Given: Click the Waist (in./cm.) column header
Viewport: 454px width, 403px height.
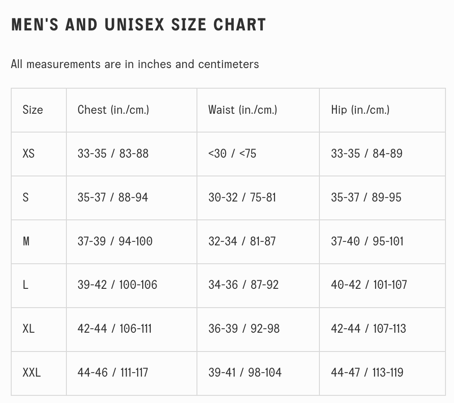Looking at the screenshot, I should [242, 110].
